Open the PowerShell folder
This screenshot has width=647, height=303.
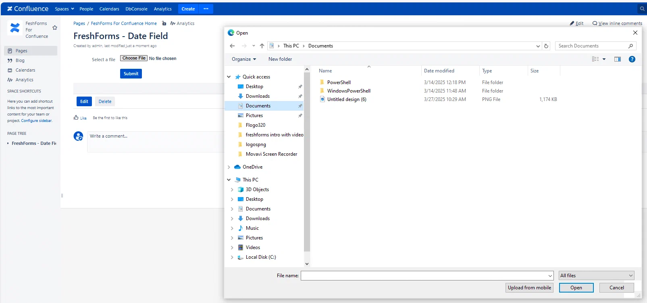click(x=339, y=82)
